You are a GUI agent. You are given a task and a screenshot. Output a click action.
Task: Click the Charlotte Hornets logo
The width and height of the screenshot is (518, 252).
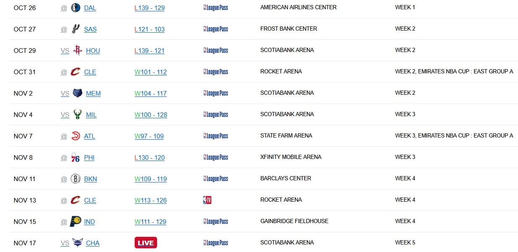[x=77, y=243]
